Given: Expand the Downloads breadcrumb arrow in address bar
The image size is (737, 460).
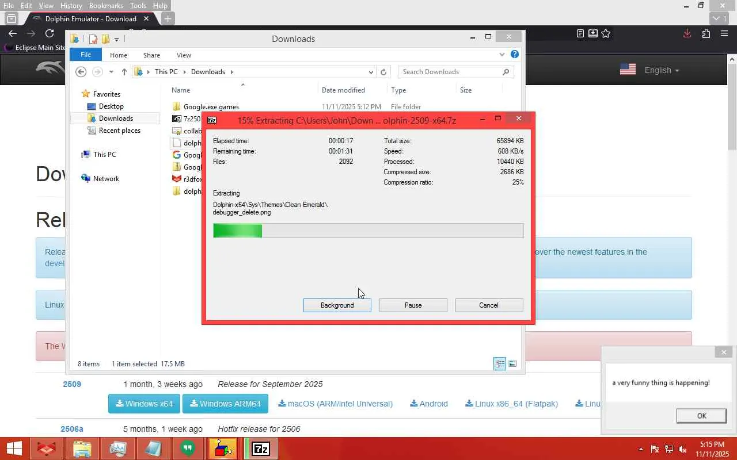Looking at the screenshot, I should 232,72.
